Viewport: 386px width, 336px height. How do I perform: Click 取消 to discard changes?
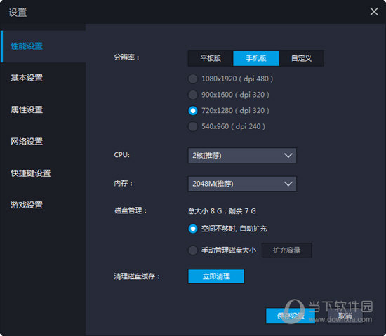(345, 316)
